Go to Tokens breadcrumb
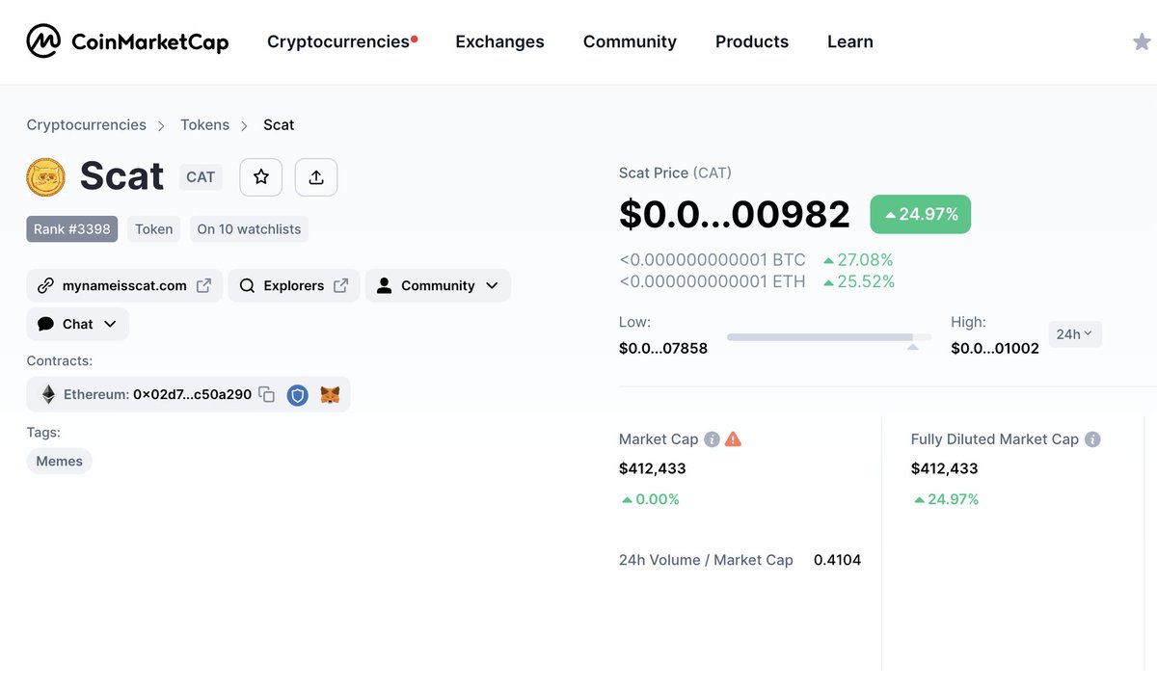Screen dimensions: 1157x690 point(205,124)
